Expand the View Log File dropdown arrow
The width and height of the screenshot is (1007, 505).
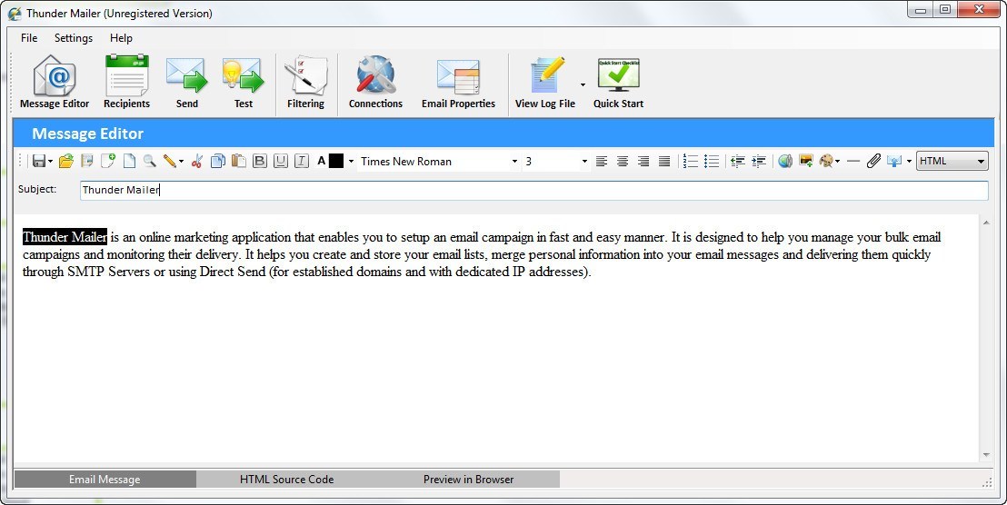pos(583,84)
